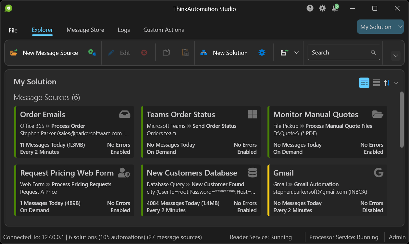Click Processor Service: Running status
Viewport: 409px width, 244px height.
point(344,237)
